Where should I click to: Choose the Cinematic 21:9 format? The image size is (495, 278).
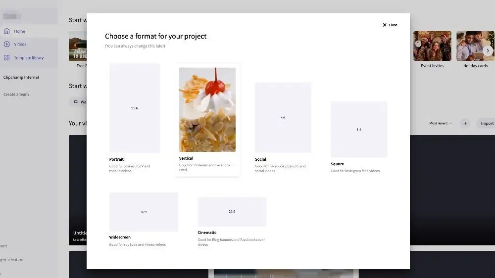click(x=232, y=212)
